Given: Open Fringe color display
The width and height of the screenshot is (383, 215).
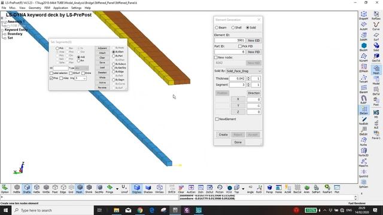Looking at the screenshot, I should pos(110,189).
